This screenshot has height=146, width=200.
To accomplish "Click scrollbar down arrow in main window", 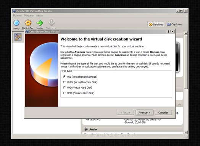I will click(186, 132).
